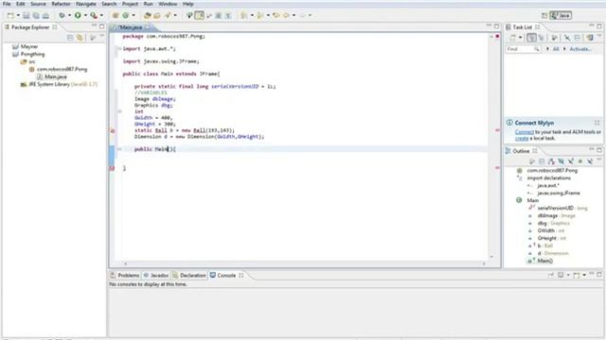Click the Next Annotation toolbar icon

click(244, 15)
